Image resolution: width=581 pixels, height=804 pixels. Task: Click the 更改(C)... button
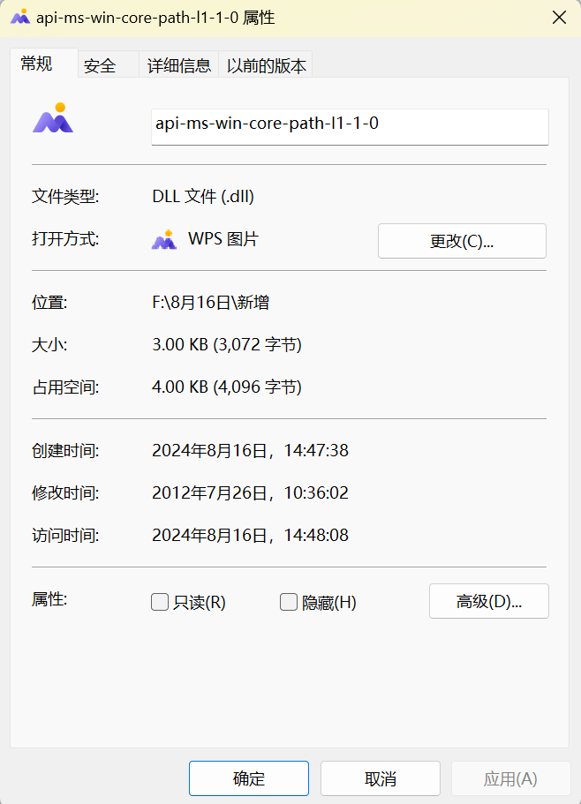point(462,241)
